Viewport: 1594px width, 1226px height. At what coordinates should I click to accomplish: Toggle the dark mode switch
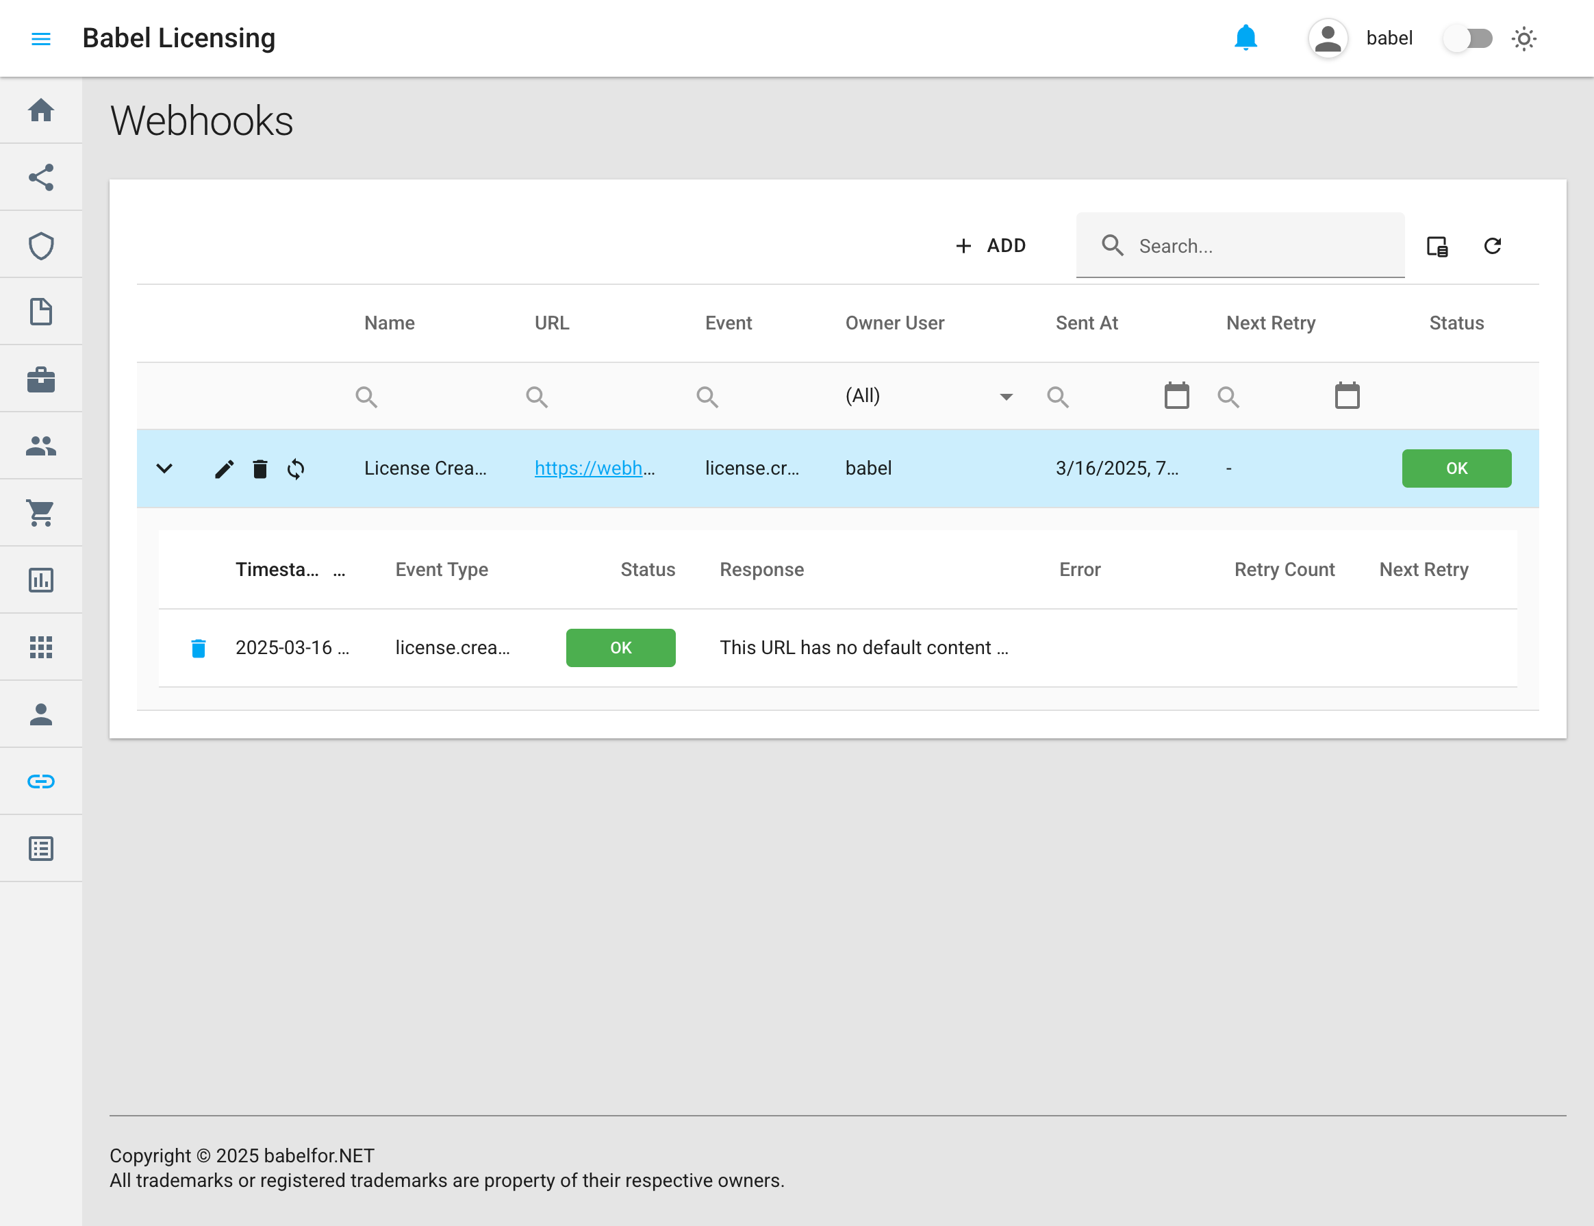click(x=1467, y=38)
